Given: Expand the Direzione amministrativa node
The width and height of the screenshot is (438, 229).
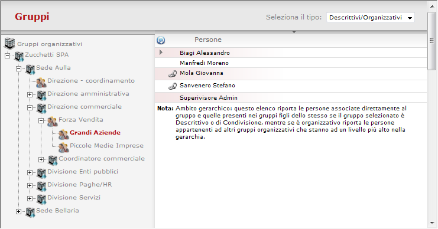Looking at the screenshot, I should point(30,94).
